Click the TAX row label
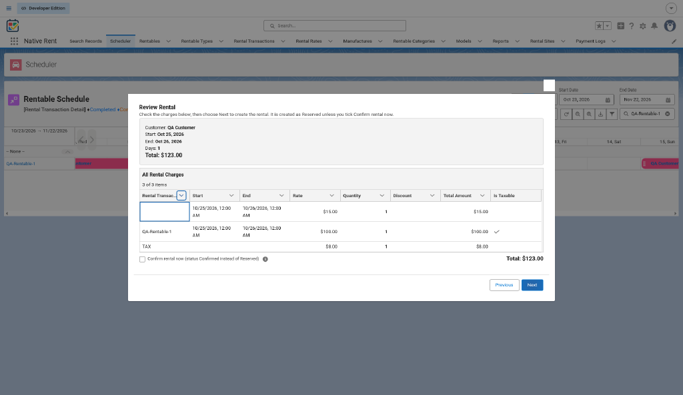Viewport: 683px width, 395px height. 147,246
